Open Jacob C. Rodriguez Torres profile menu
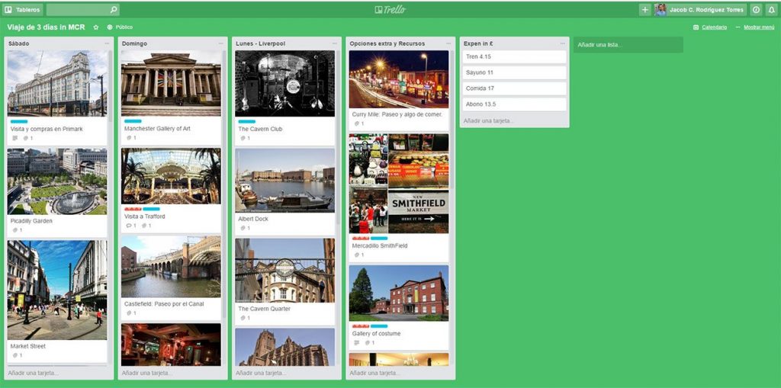 [700, 9]
